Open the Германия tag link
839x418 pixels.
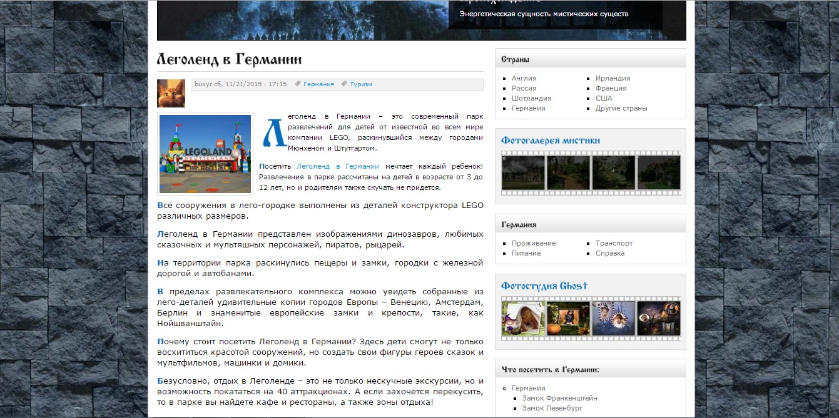coord(318,84)
